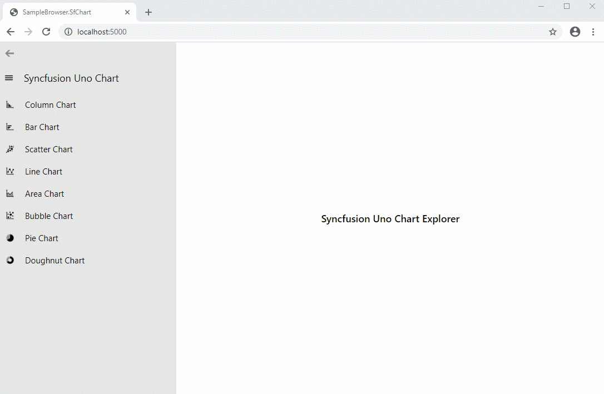The image size is (604, 394).
Task: Bookmark this page with the star
Action: point(552,32)
